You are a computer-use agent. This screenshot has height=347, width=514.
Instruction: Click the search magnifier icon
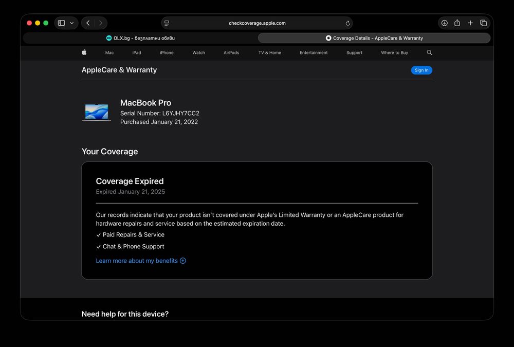tap(429, 52)
